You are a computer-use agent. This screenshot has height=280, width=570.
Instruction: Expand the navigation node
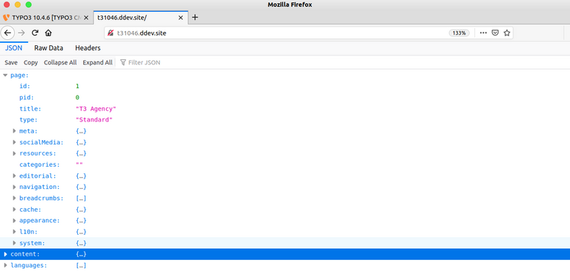(x=14, y=187)
